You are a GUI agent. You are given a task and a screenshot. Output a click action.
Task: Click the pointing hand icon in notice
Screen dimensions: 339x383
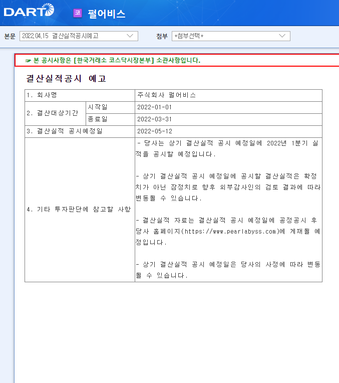click(29, 61)
